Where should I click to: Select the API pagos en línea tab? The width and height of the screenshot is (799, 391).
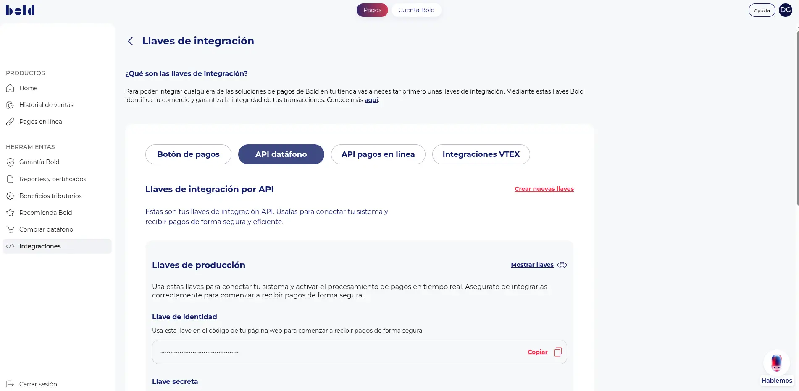tap(378, 154)
